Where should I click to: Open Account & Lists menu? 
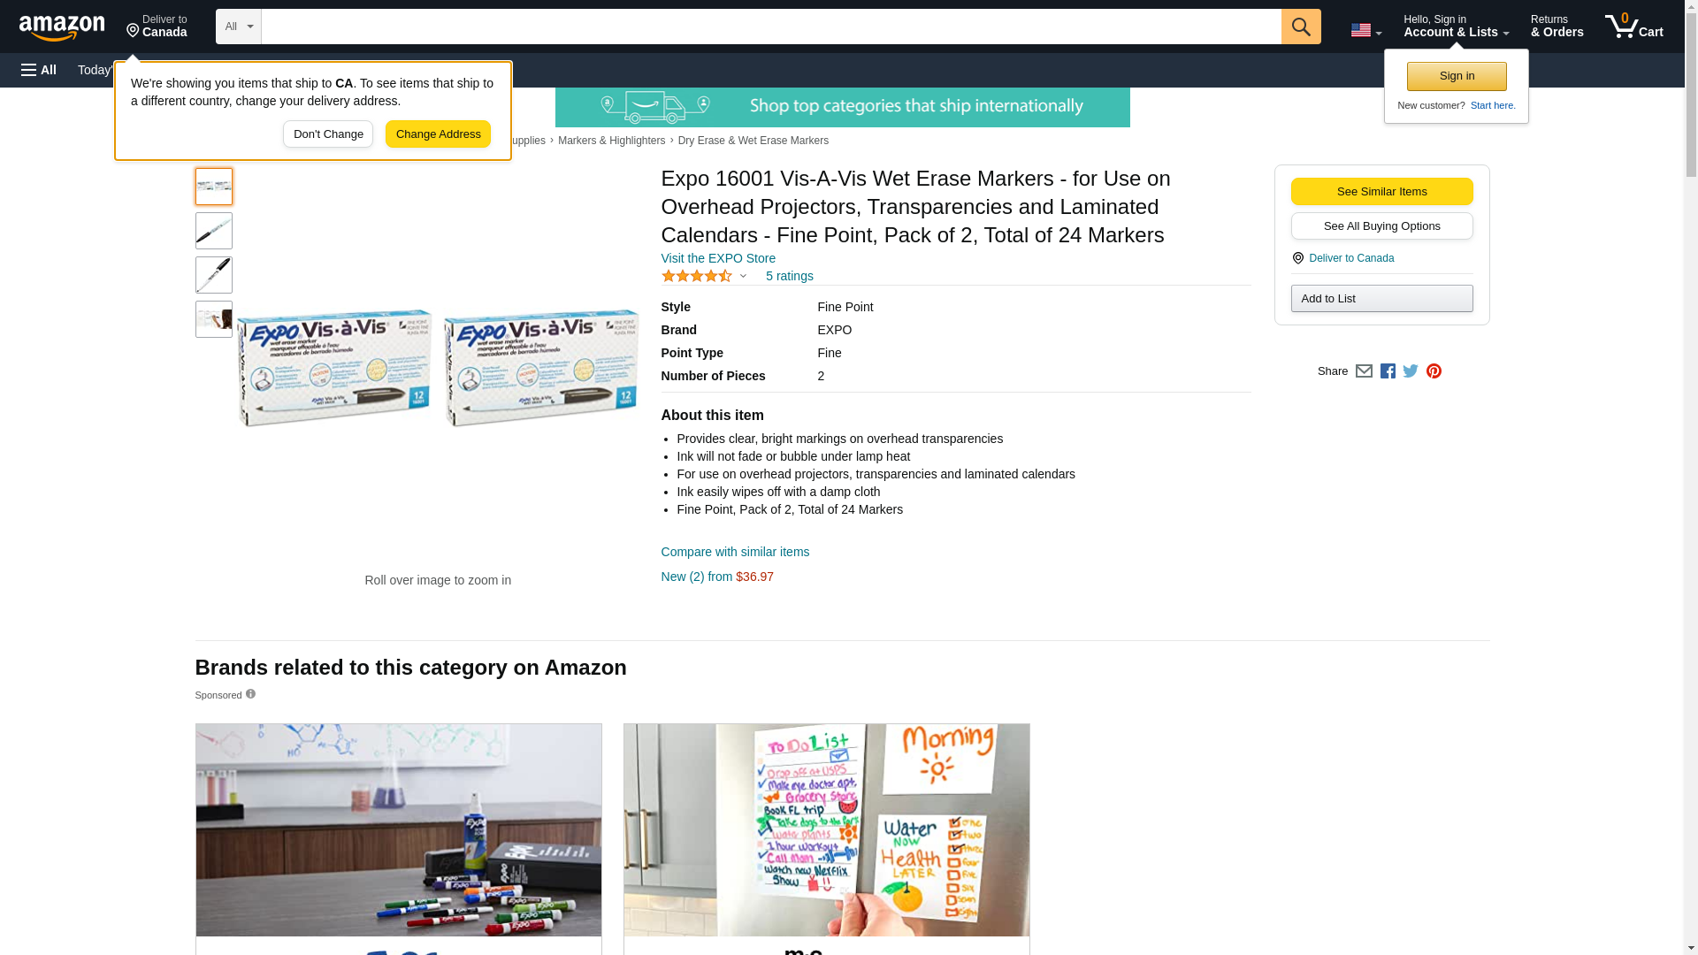click(x=1456, y=27)
